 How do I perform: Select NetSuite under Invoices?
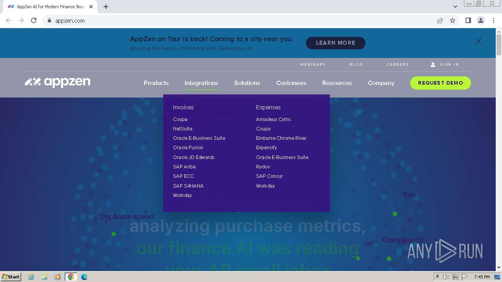(x=182, y=128)
